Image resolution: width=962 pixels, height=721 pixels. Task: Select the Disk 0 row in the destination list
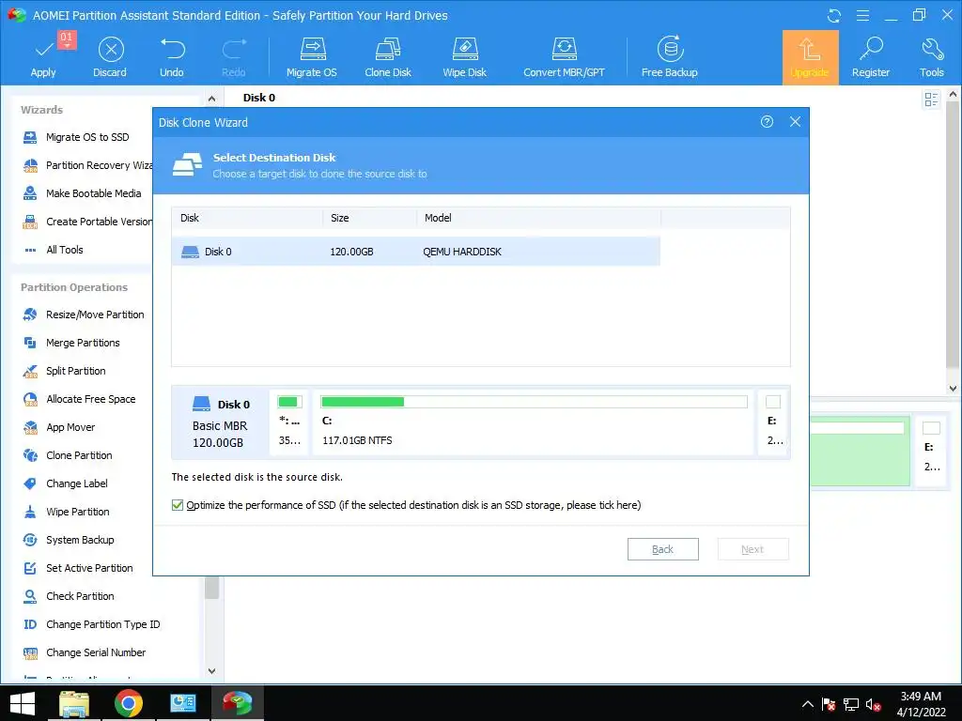click(416, 252)
